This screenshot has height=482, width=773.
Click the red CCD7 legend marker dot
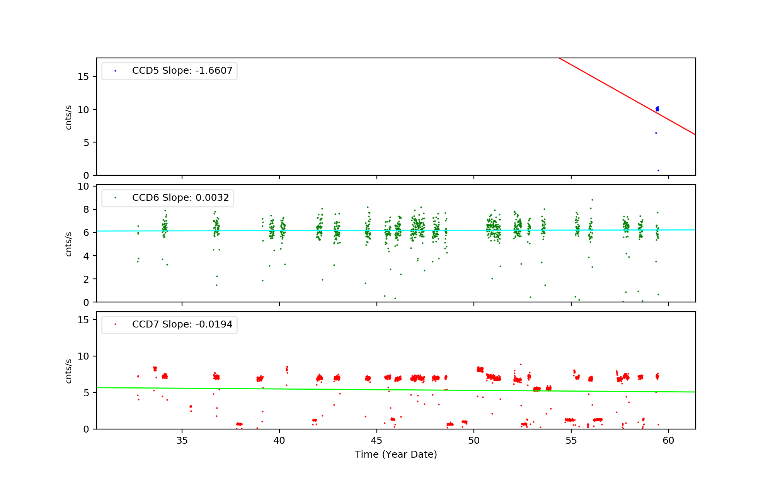[x=115, y=324]
